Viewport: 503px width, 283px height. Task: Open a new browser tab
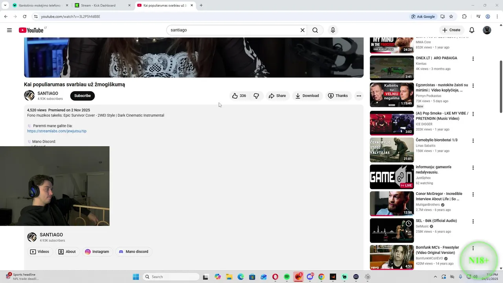click(x=201, y=6)
